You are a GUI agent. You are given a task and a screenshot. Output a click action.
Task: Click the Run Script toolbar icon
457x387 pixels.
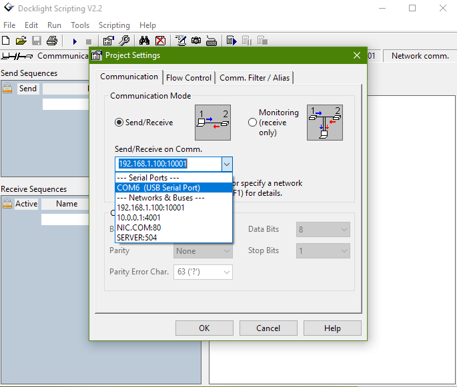pos(232,41)
